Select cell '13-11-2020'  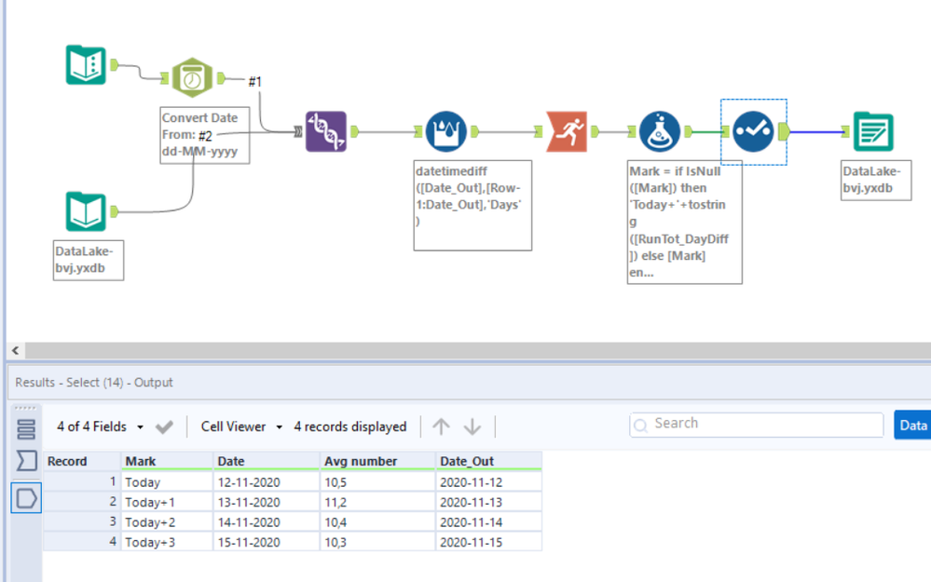tap(266, 503)
